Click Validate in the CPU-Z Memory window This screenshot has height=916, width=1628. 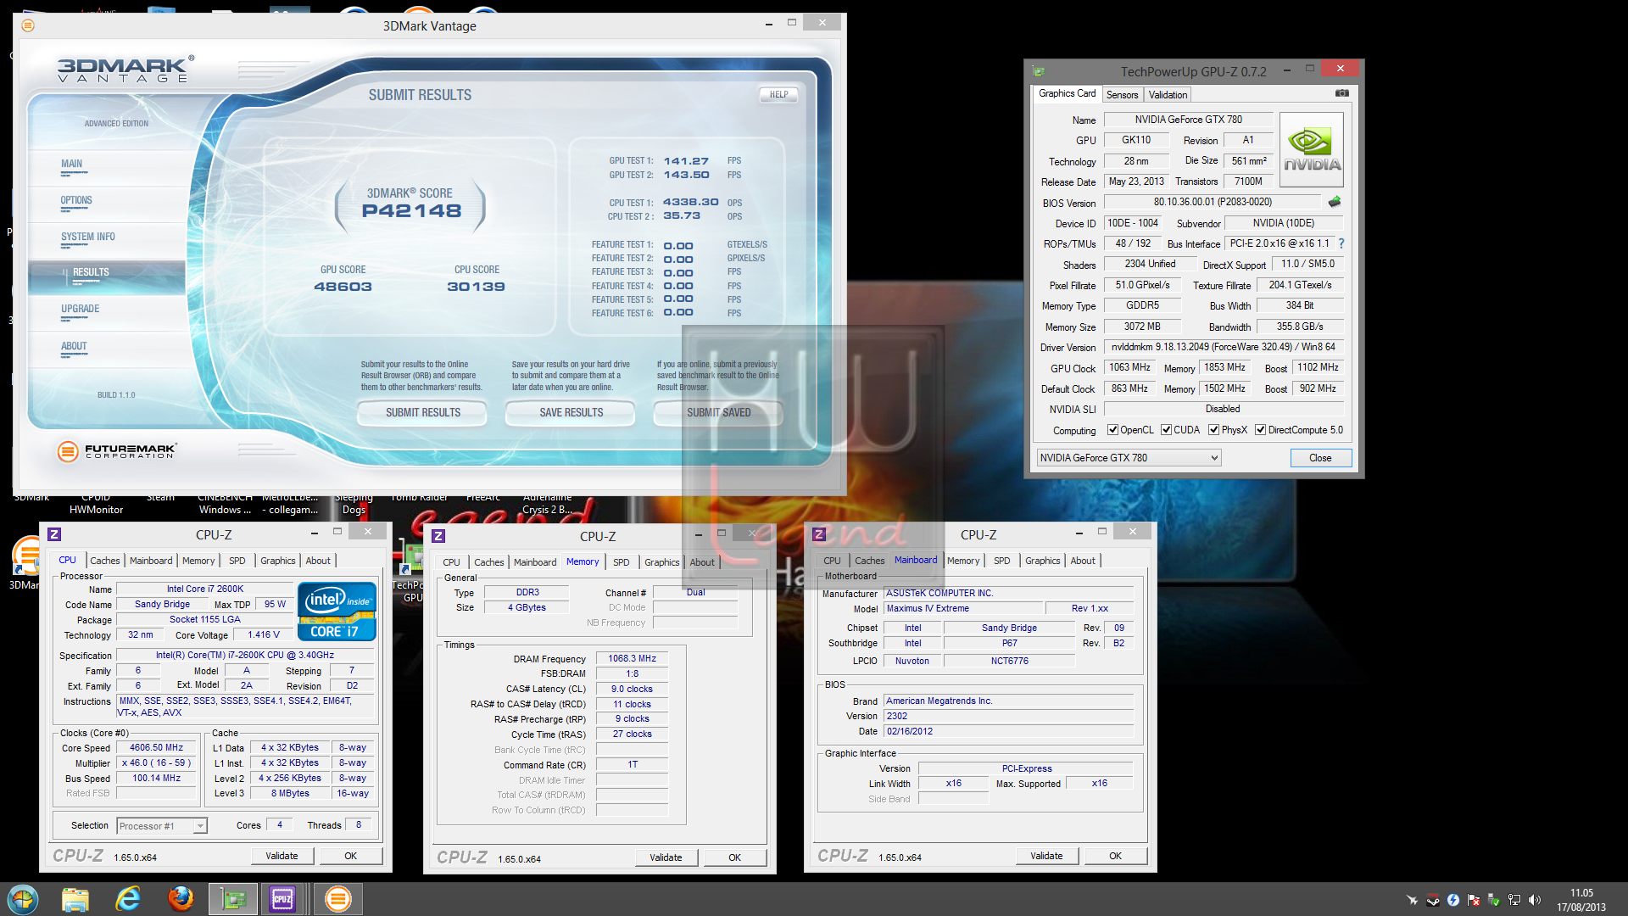coord(666,857)
